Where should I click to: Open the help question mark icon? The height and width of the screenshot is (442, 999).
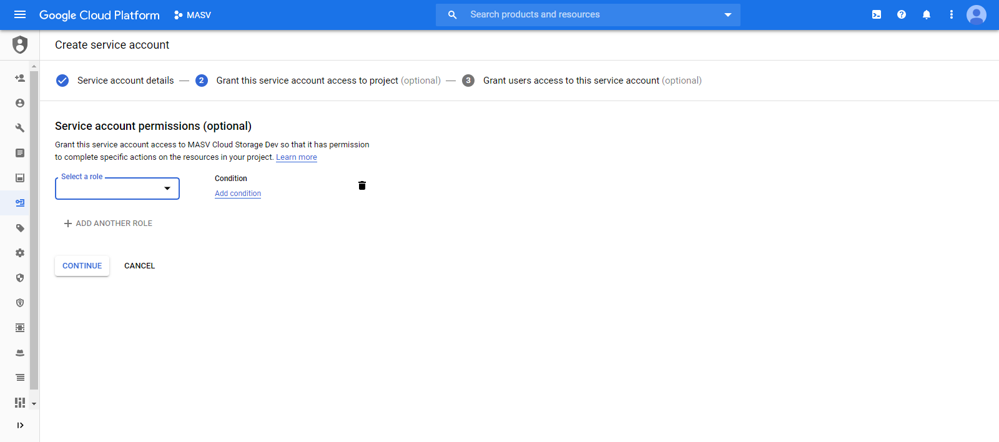click(x=902, y=14)
